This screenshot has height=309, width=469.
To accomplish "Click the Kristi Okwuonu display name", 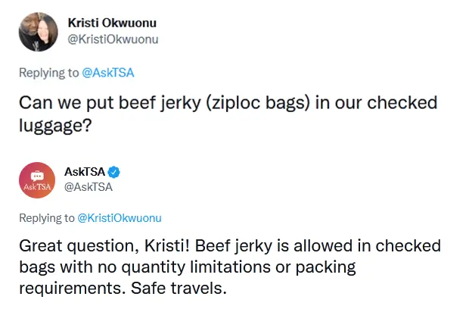I will coord(112,23).
